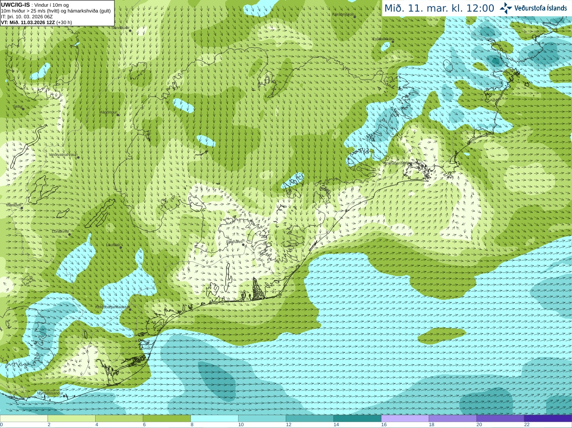
Task: Select the 20–22 m/s violet legend swatch
Action: 500,419
